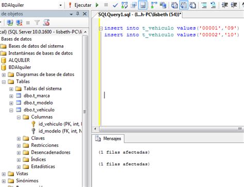Switch to the SQLQuery1.sql tab
244x187 pixels.
click(x=140, y=14)
